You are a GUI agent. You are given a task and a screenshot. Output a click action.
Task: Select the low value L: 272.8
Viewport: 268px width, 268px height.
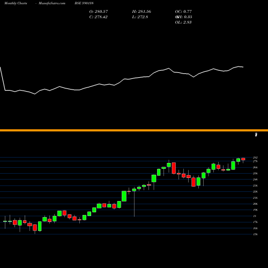(x=140, y=17)
